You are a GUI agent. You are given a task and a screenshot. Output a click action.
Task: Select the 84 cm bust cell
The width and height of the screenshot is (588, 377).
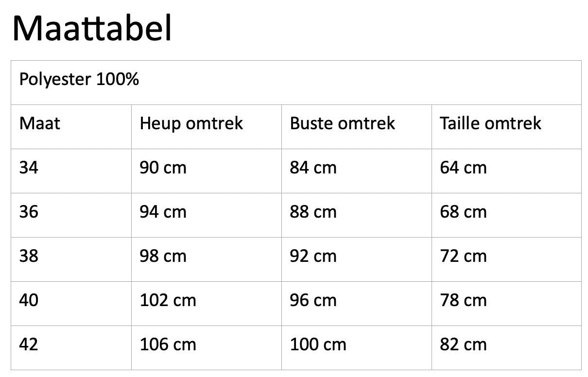(356, 171)
